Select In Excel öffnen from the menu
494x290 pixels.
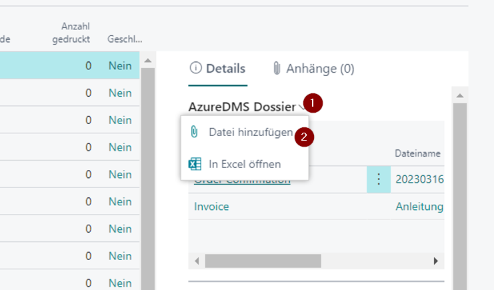[245, 164]
